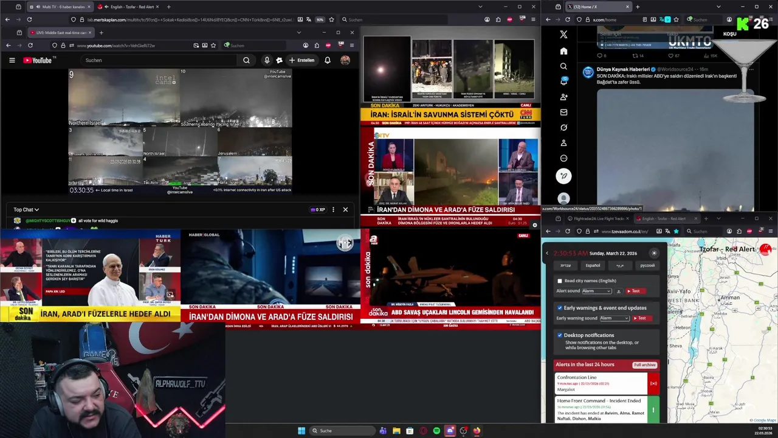Click YouTube Erstellen button
This screenshot has height=438, width=778.
[301, 60]
